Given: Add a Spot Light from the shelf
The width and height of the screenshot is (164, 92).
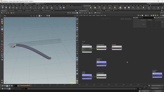Looking at the screenshot, I should (x=95, y=8).
